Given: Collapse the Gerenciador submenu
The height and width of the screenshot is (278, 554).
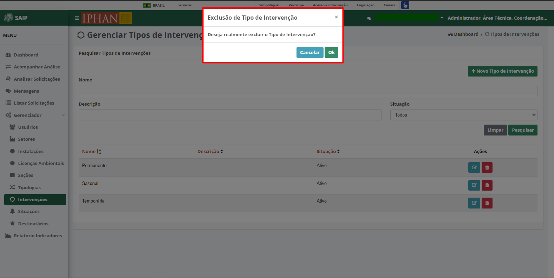Looking at the screenshot, I should pos(34,115).
